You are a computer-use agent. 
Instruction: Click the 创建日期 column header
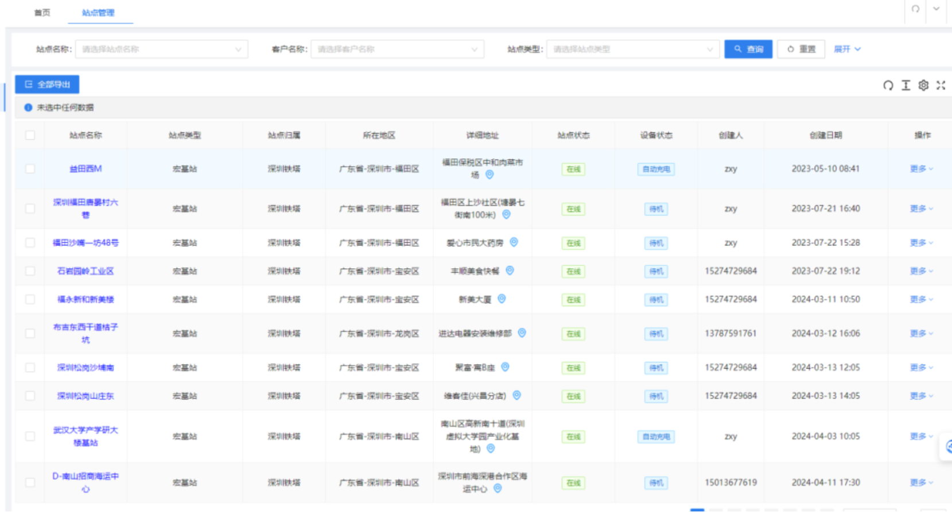click(826, 135)
